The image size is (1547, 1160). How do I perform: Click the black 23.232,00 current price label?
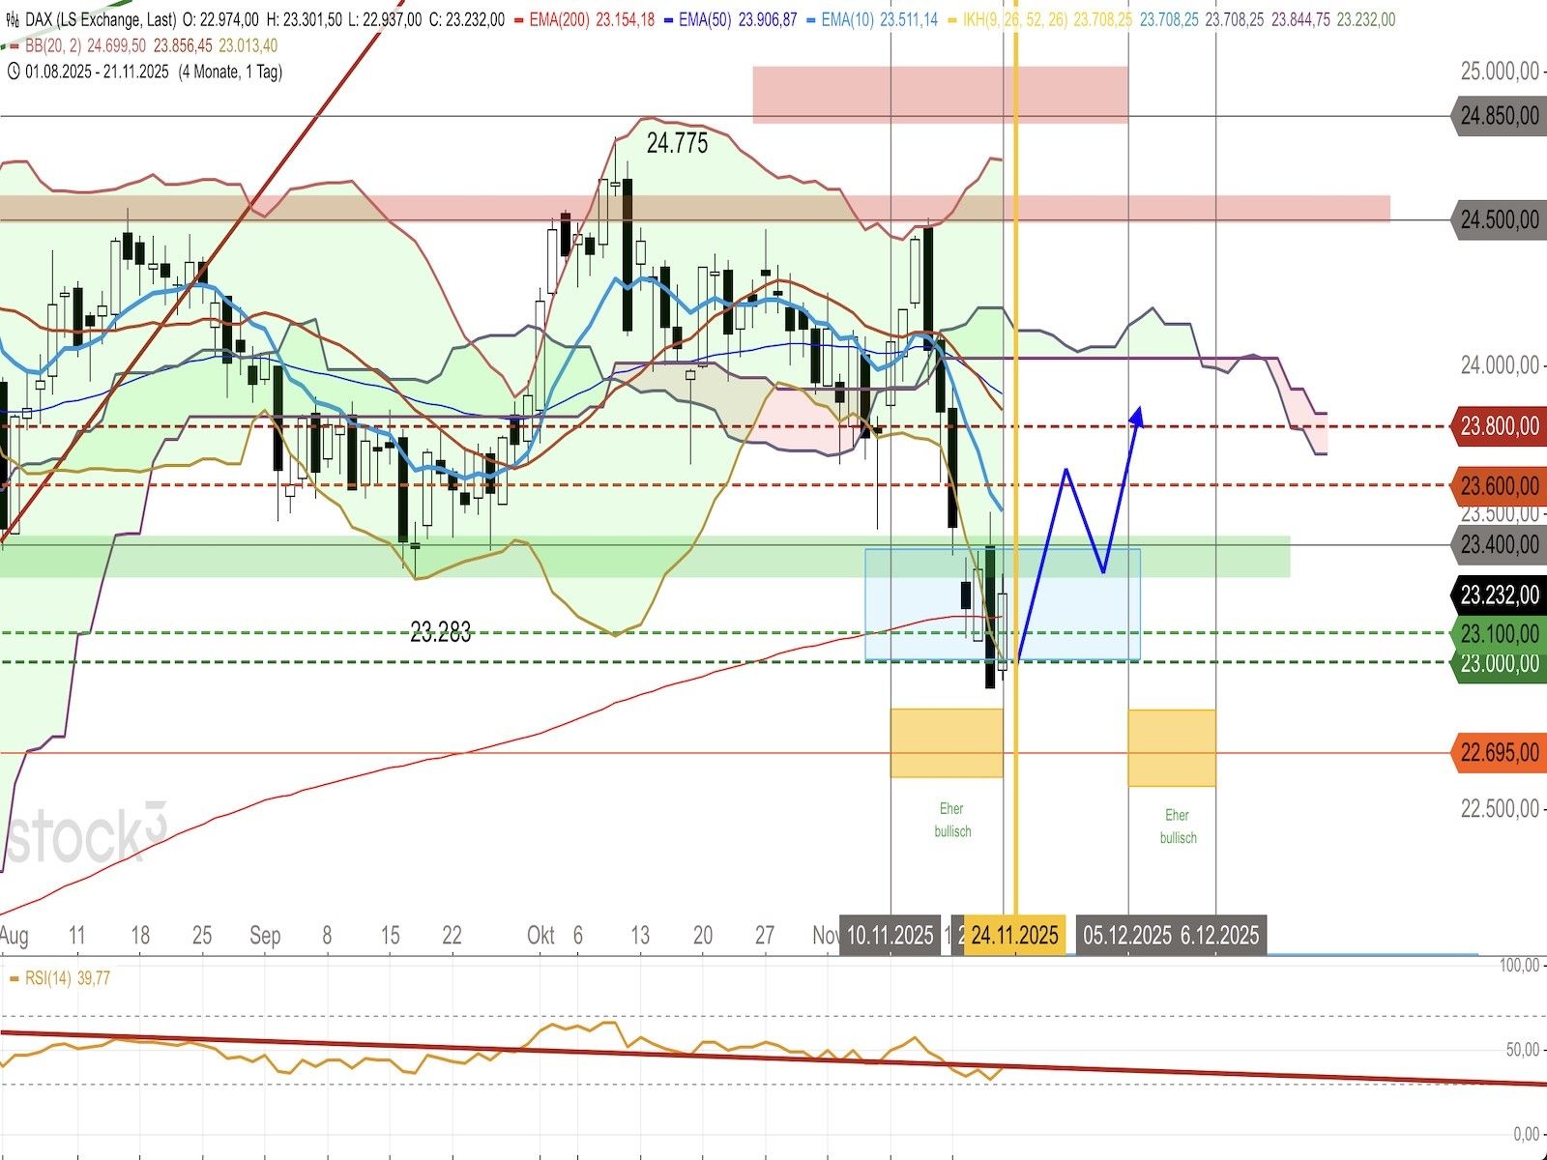(x=1499, y=594)
